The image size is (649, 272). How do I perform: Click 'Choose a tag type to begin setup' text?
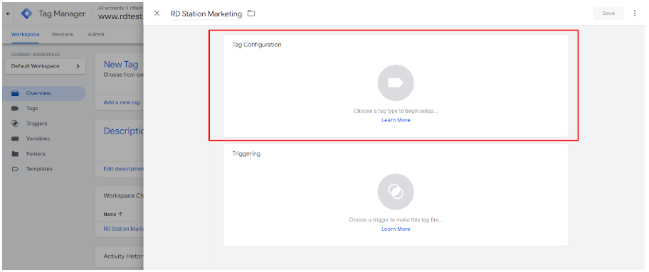point(396,111)
